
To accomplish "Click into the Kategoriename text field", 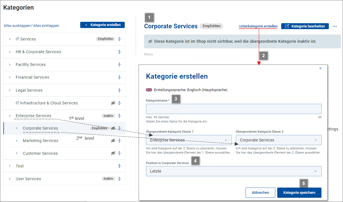I will pyautogui.click(x=234, y=109).
